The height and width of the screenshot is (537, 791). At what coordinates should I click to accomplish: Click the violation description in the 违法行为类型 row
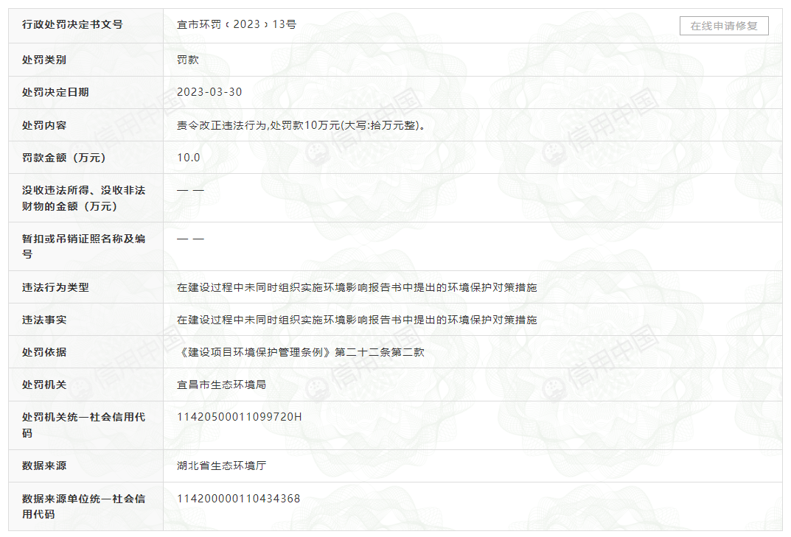[357, 287]
